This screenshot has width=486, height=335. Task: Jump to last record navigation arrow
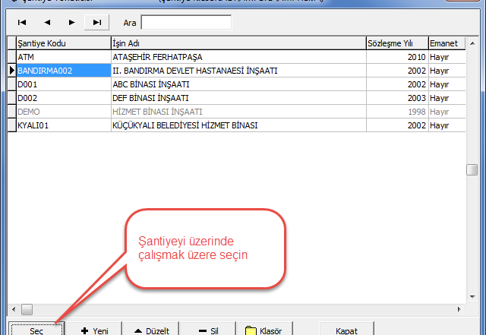pos(96,23)
